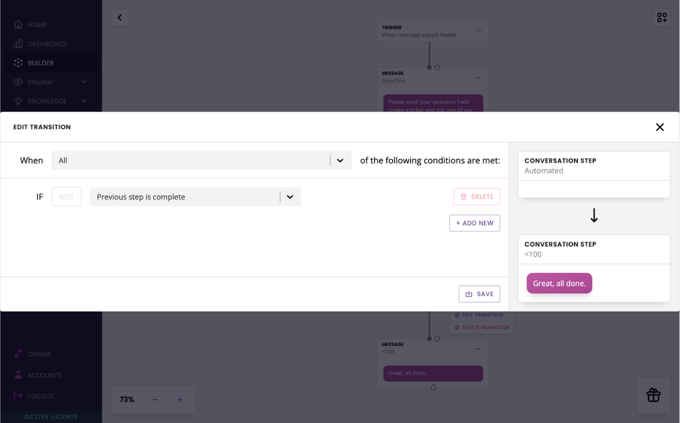680x423 pixels.
Task: Click the Owner switch icon
Action: 18,353
